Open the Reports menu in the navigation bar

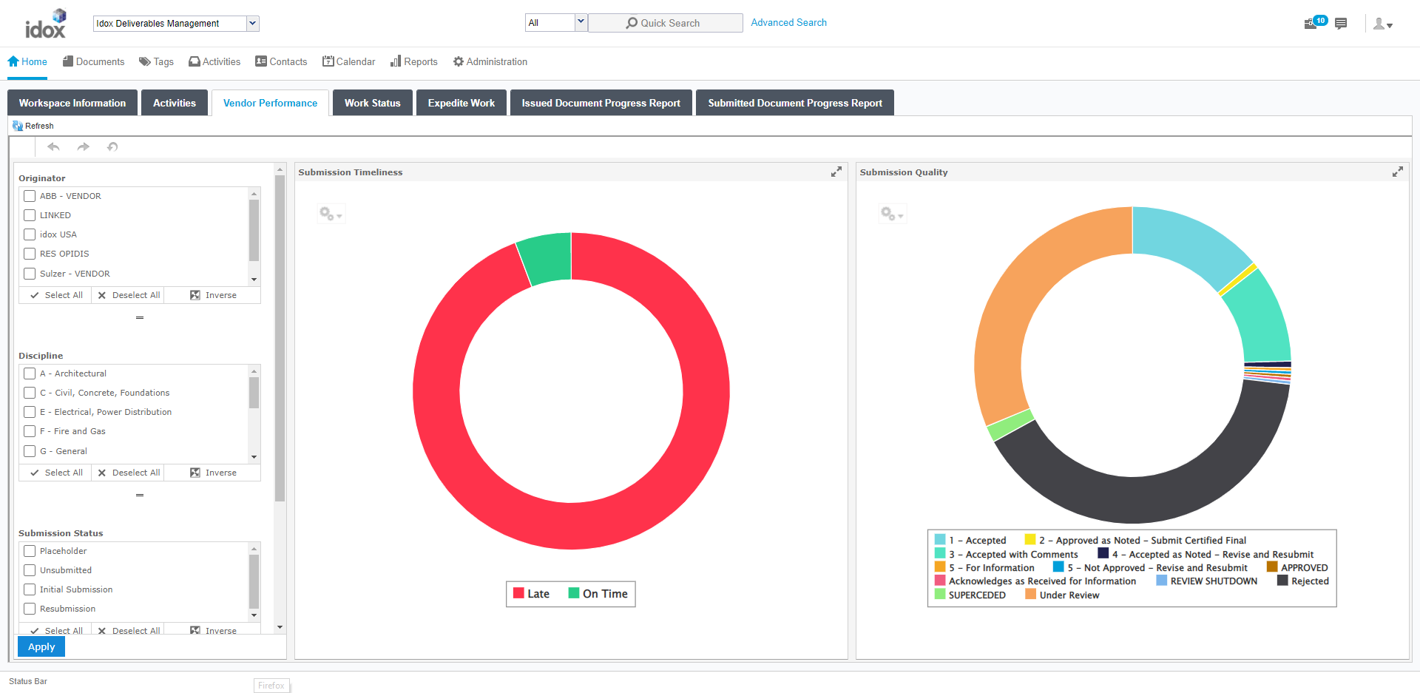[413, 61]
